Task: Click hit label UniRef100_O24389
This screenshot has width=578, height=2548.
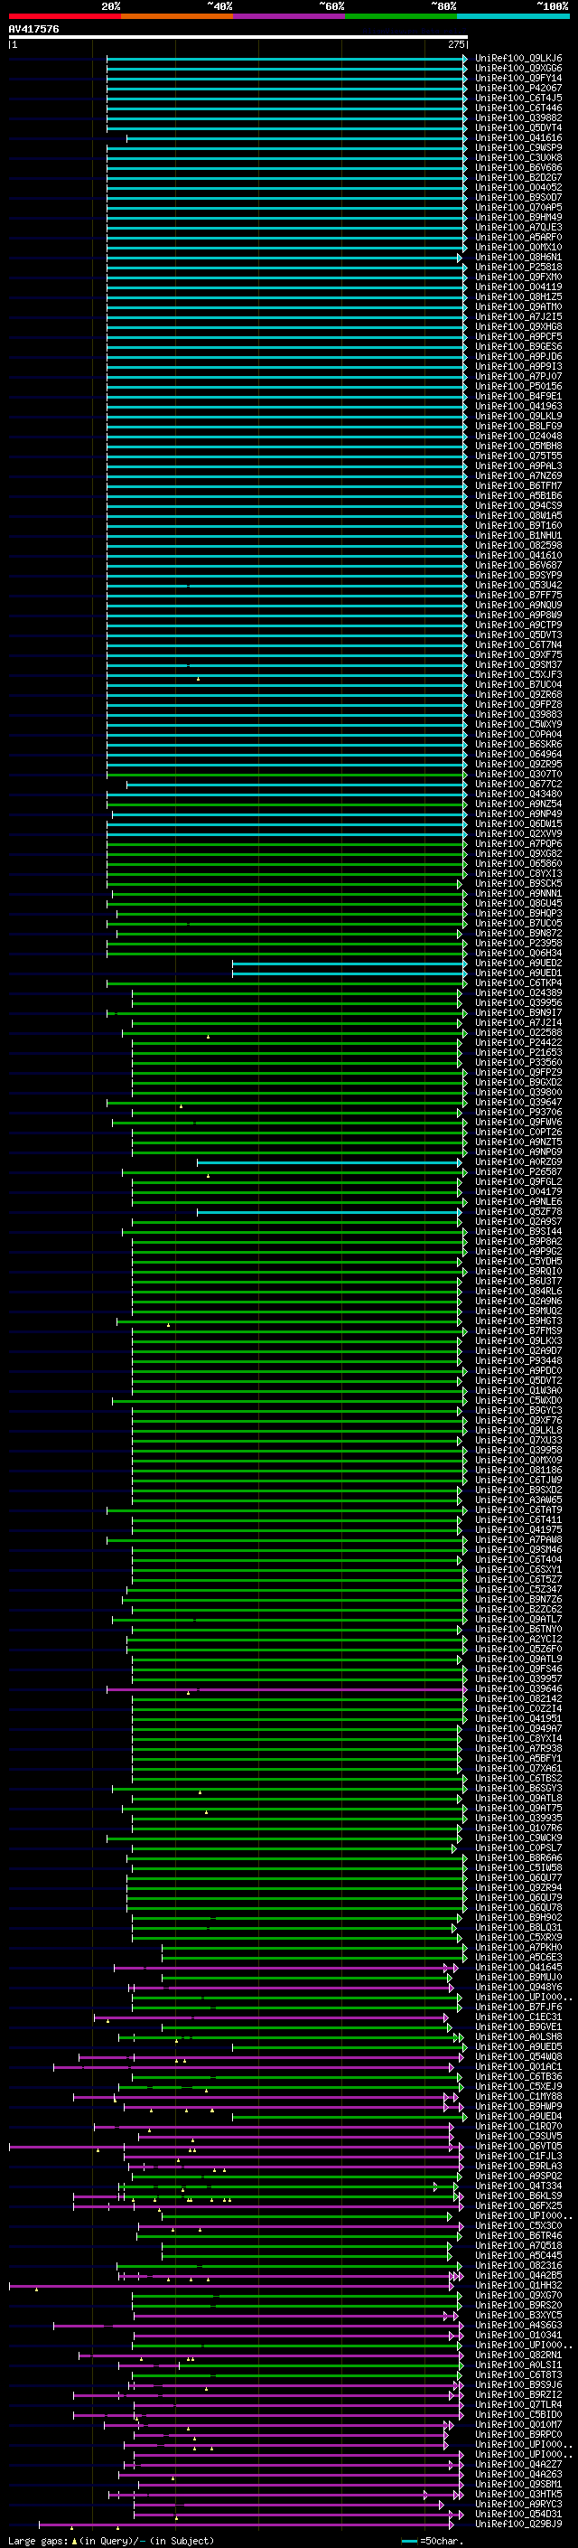Action: tap(518, 992)
